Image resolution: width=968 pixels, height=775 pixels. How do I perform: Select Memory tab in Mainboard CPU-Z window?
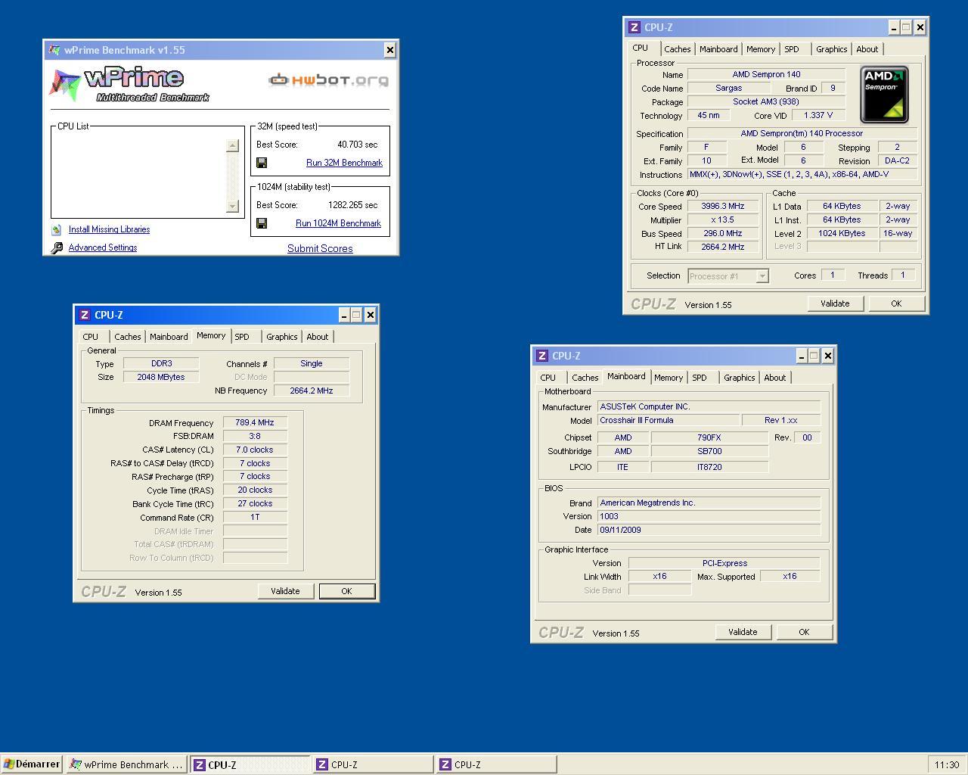(669, 378)
